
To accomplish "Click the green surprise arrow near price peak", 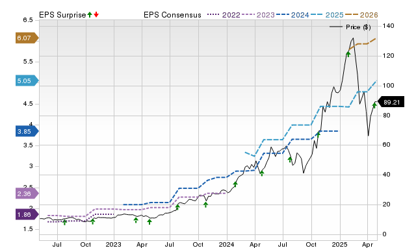I will (348, 55).
